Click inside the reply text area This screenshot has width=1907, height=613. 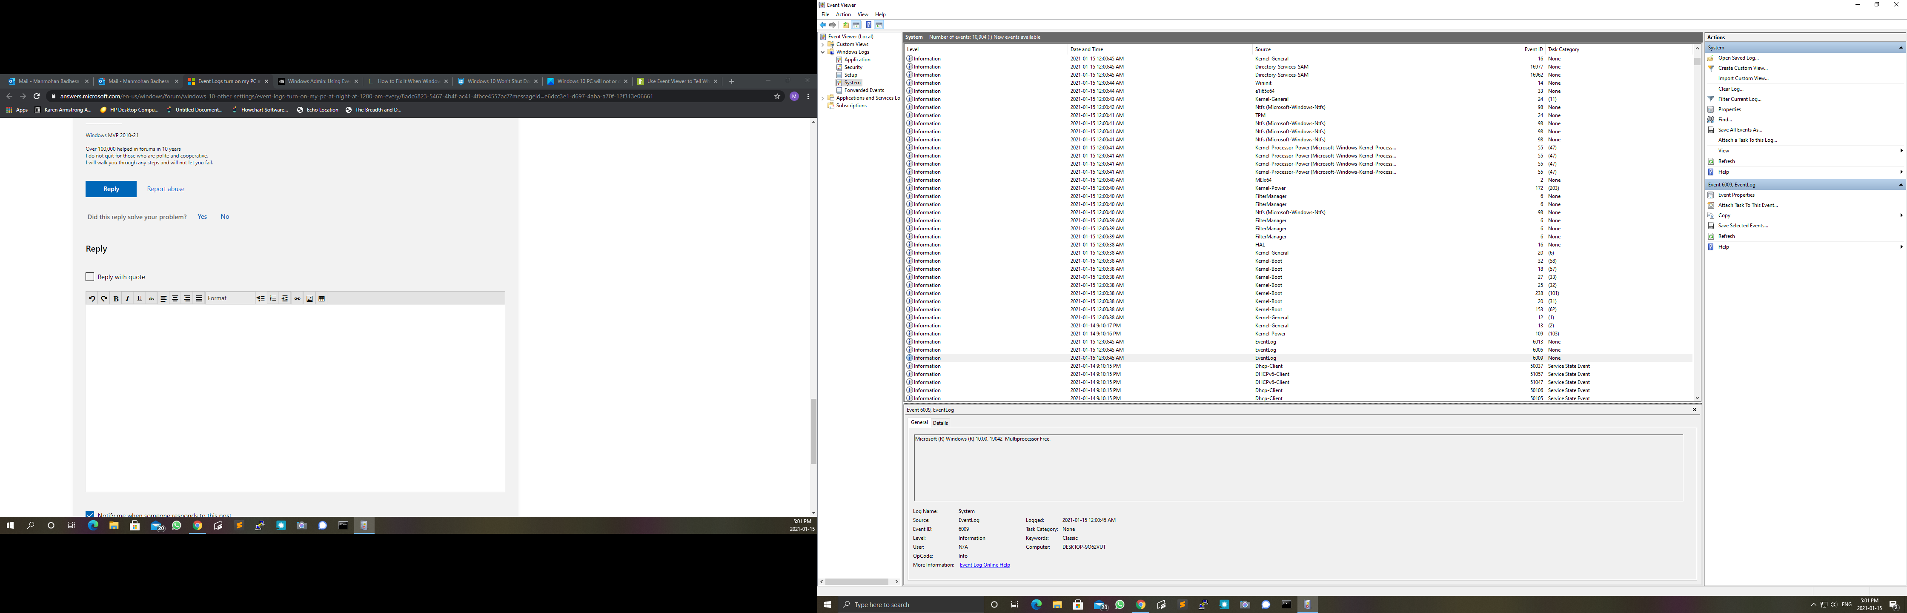click(295, 398)
